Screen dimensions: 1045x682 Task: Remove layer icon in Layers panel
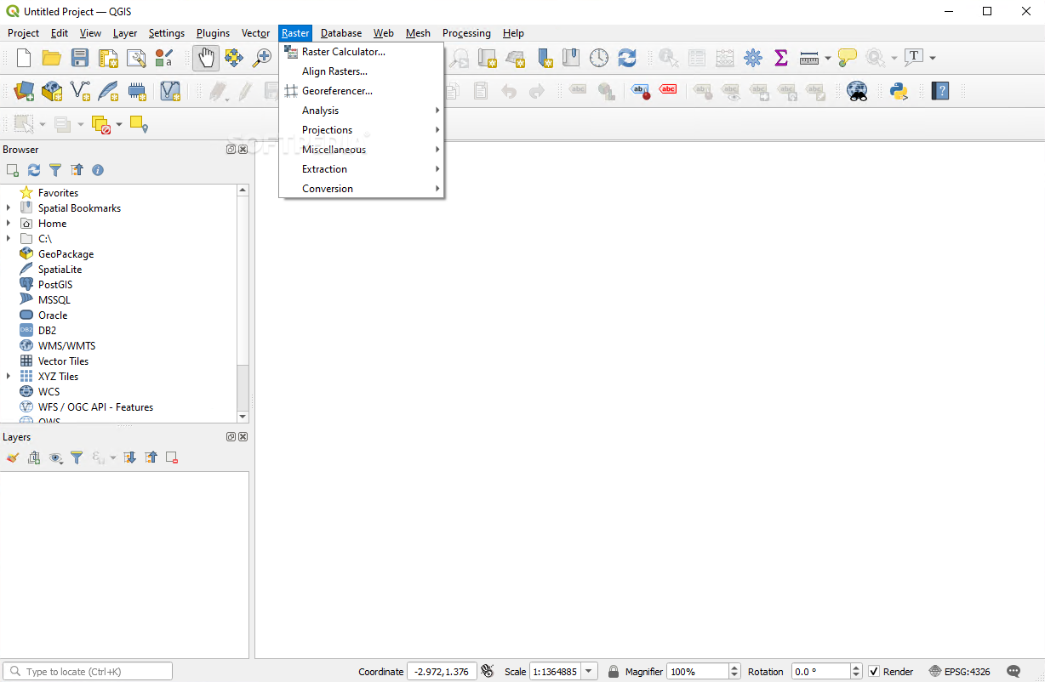click(172, 458)
